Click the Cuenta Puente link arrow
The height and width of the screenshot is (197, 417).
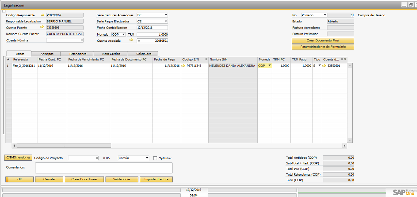(43, 27)
